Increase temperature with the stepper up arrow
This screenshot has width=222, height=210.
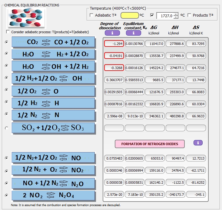point(176,14)
